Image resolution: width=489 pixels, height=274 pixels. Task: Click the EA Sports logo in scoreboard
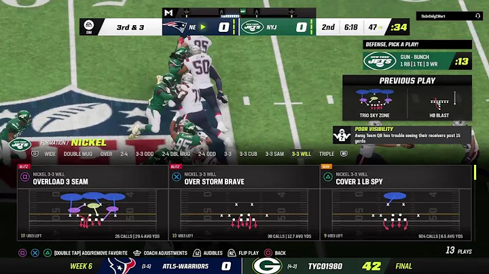point(89,26)
